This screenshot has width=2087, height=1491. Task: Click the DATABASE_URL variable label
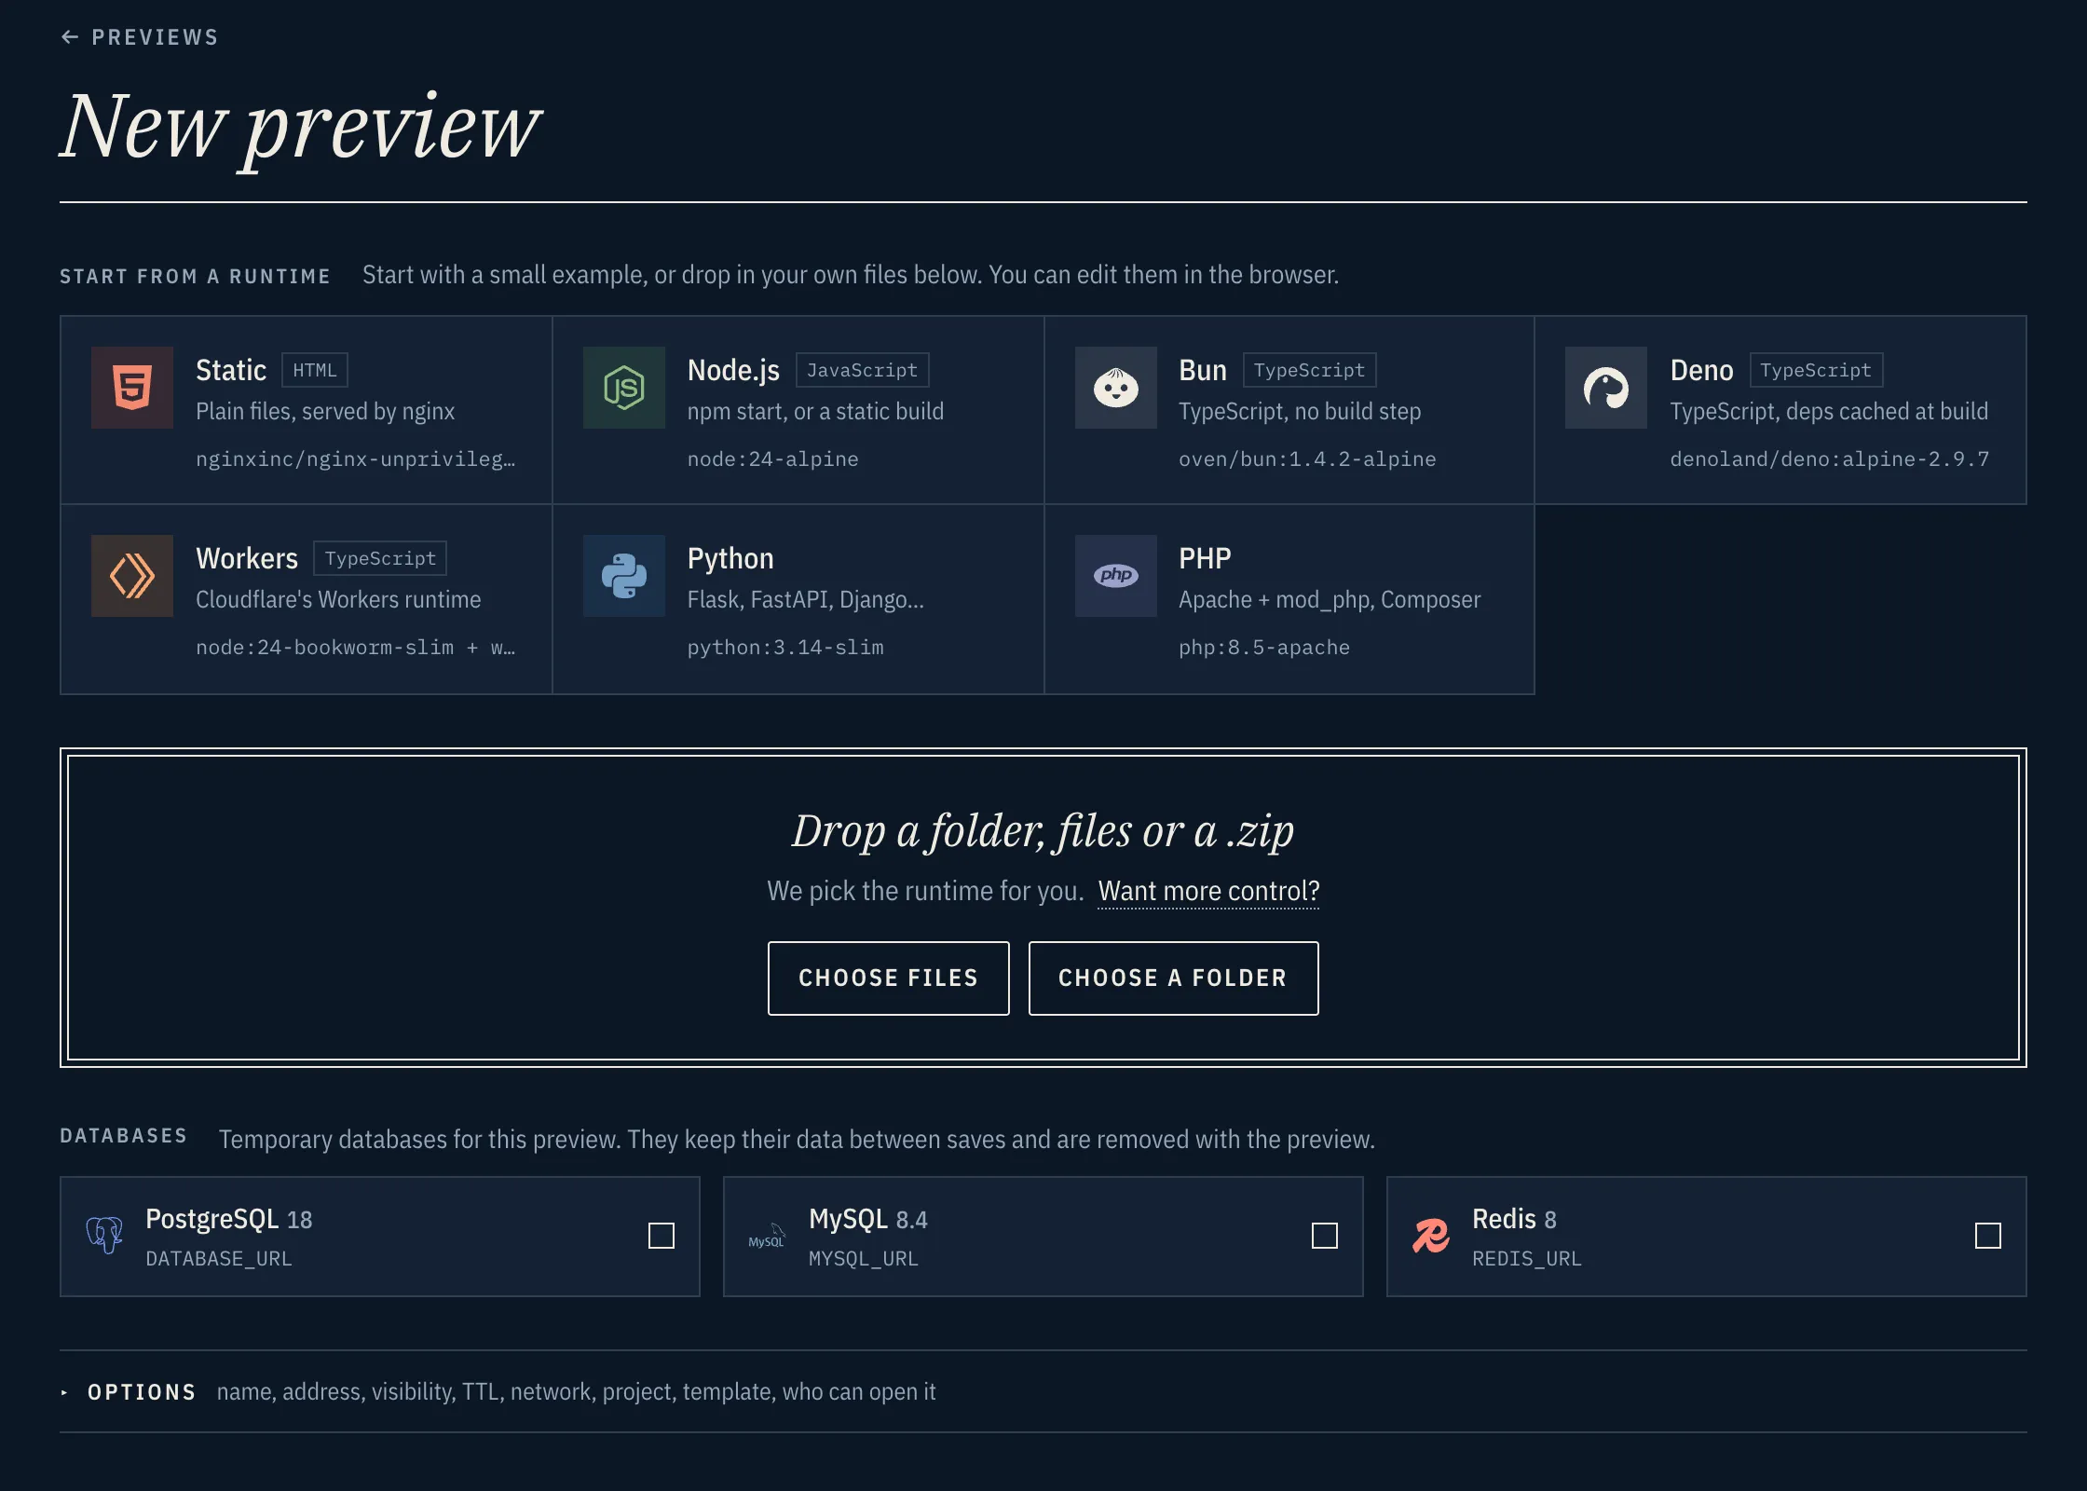click(219, 1259)
